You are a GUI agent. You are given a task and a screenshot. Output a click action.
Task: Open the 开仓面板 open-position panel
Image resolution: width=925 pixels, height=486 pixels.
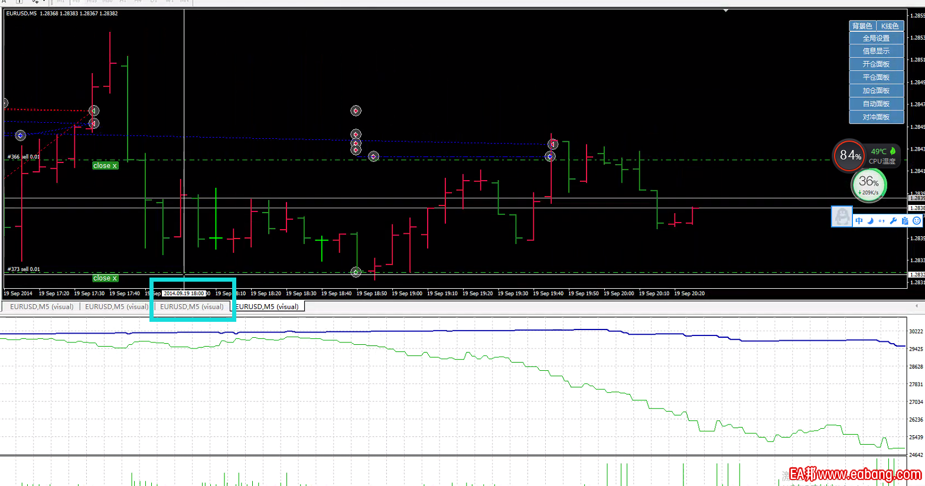tap(876, 64)
